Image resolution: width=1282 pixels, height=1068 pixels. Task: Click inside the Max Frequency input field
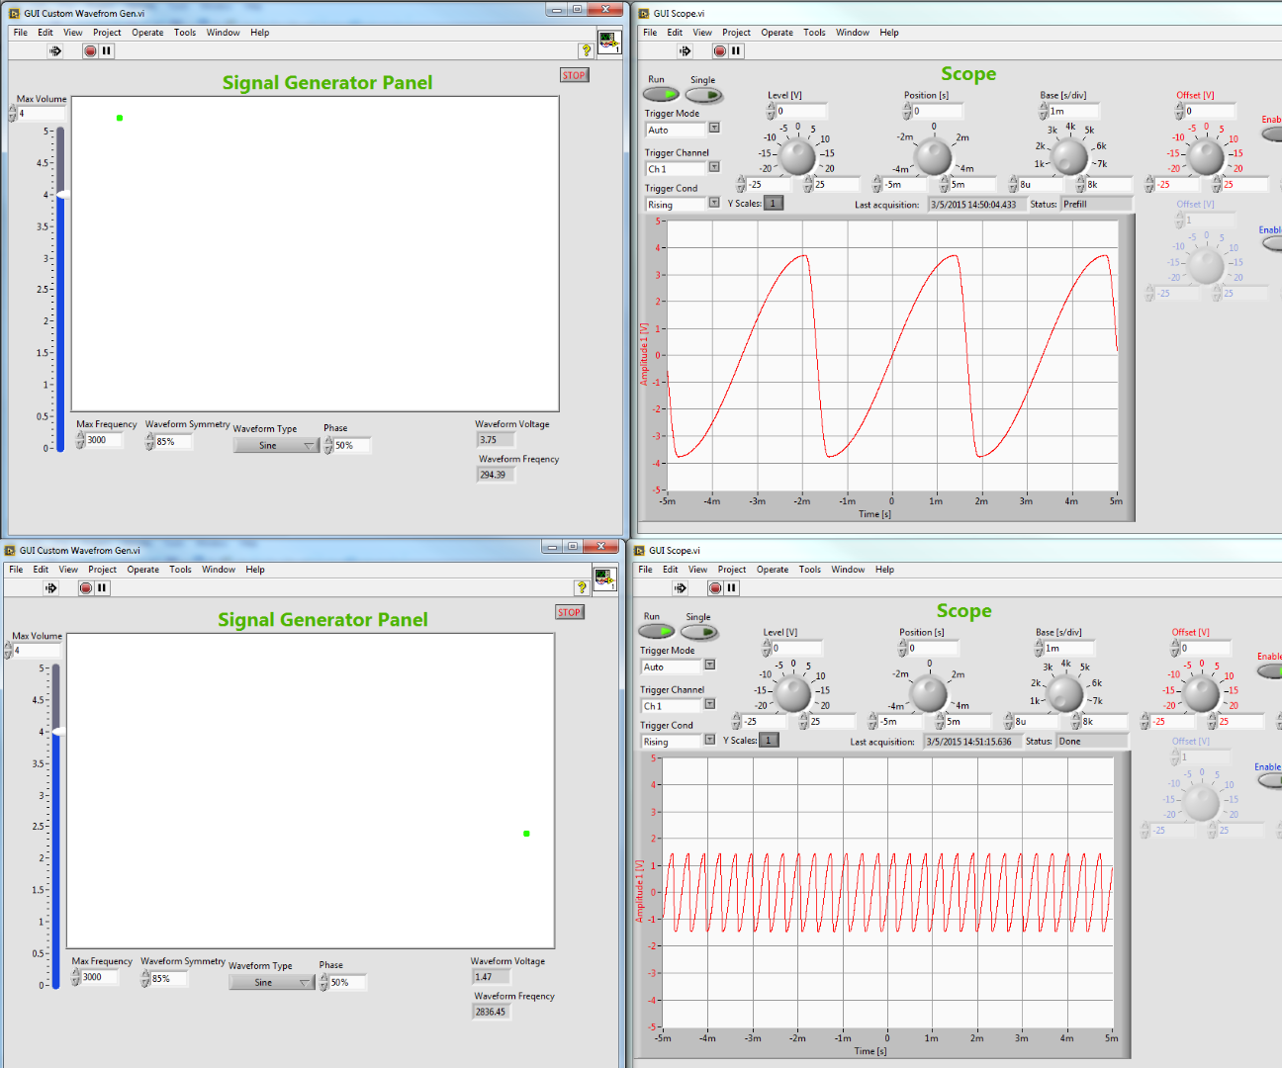pyautogui.click(x=102, y=439)
